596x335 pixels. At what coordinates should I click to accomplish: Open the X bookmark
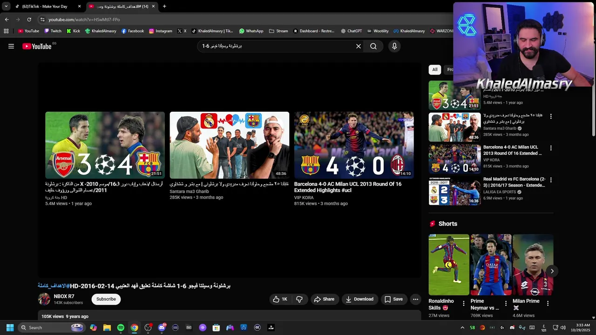point(182,31)
